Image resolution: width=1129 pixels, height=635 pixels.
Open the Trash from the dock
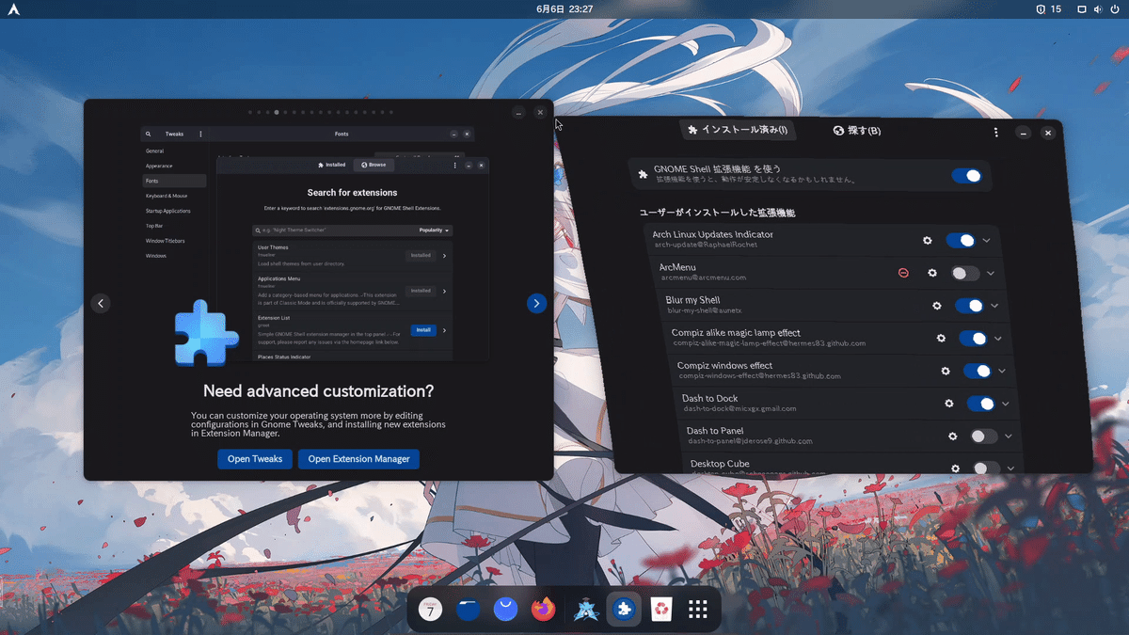660,610
